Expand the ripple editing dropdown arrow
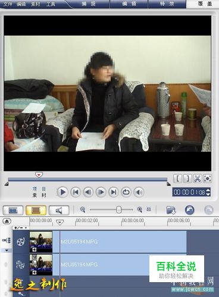The width and height of the screenshot is (219, 297). pos(7,250)
